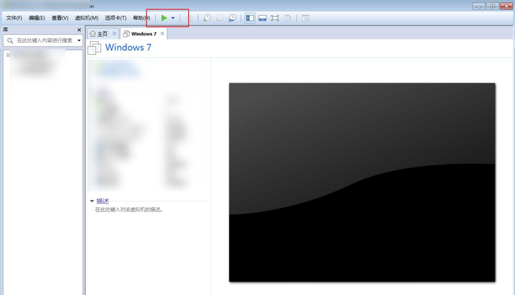Open the snapshot manager wrench-clock icon
Viewport: 515px width, 295px height.
(232, 18)
